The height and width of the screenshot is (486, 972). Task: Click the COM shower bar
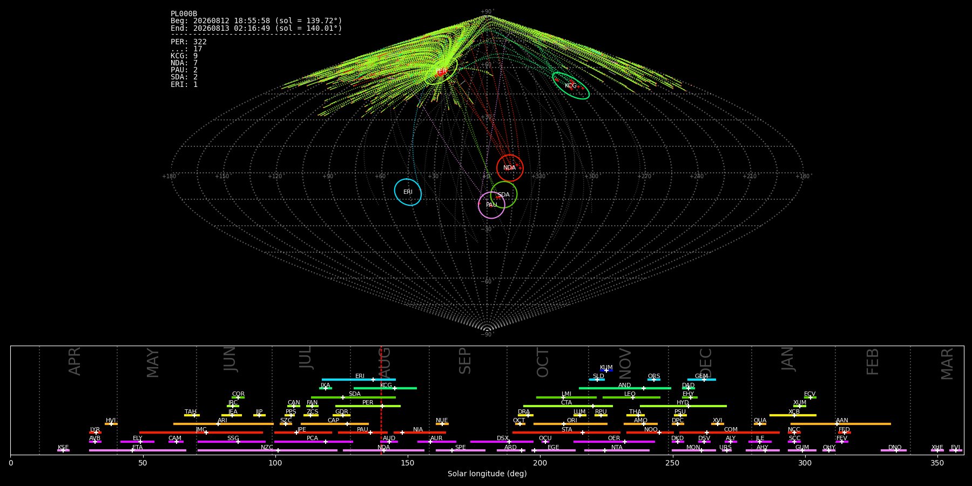click(x=730, y=433)
